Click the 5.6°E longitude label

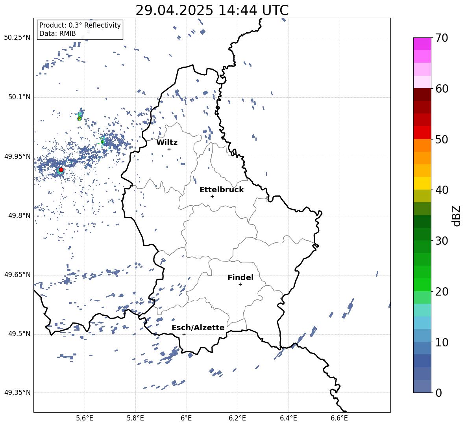pos(85,418)
